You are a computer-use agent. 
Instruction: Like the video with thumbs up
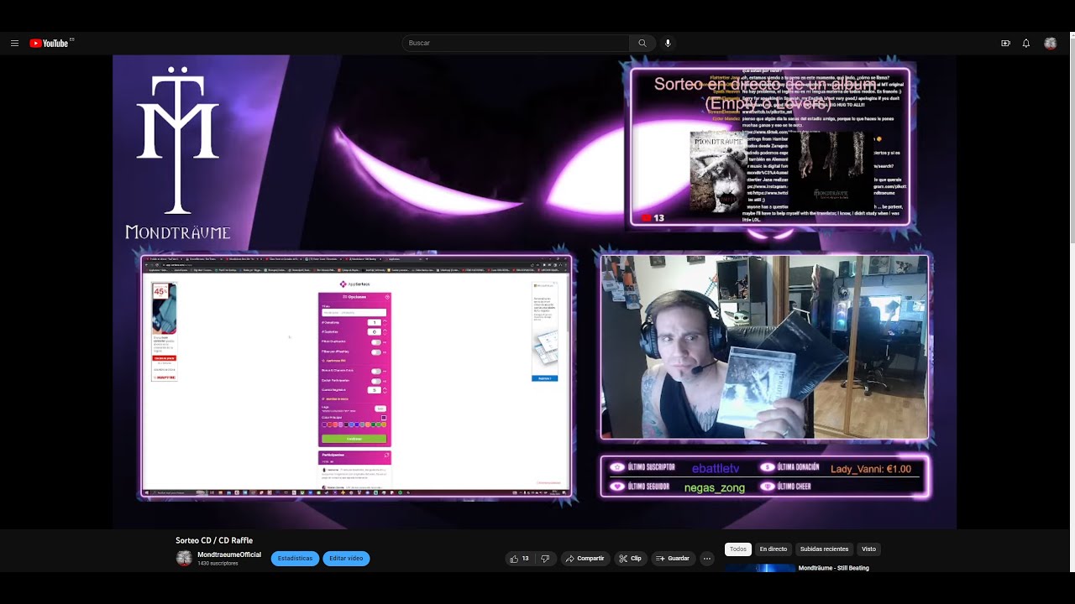(x=519, y=559)
